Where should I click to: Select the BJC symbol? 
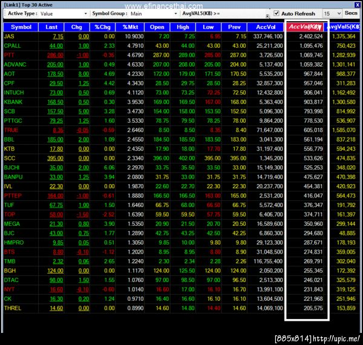coord(9,234)
